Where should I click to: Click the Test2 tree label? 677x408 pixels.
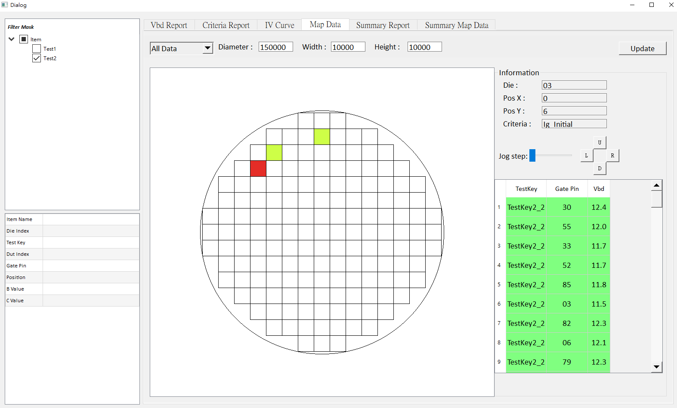50,58
